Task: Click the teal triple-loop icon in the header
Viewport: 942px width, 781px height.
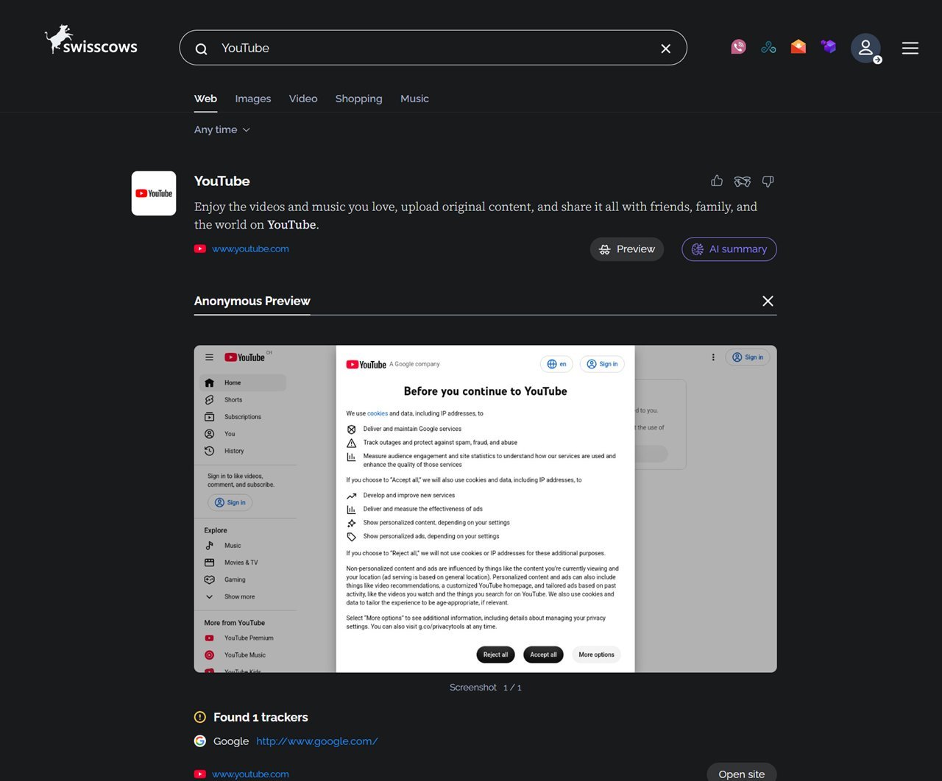Action: click(x=768, y=47)
